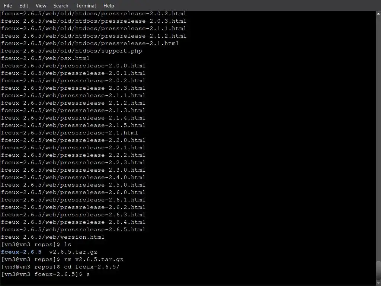381x286 pixels.
Task: Click the scrollbar thumb near bottom
Action: click(378, 270)
